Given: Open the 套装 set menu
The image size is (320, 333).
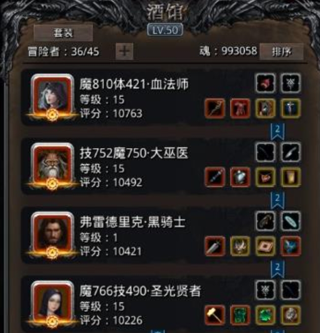Looking at the screenshot, I should click(63, 32).
